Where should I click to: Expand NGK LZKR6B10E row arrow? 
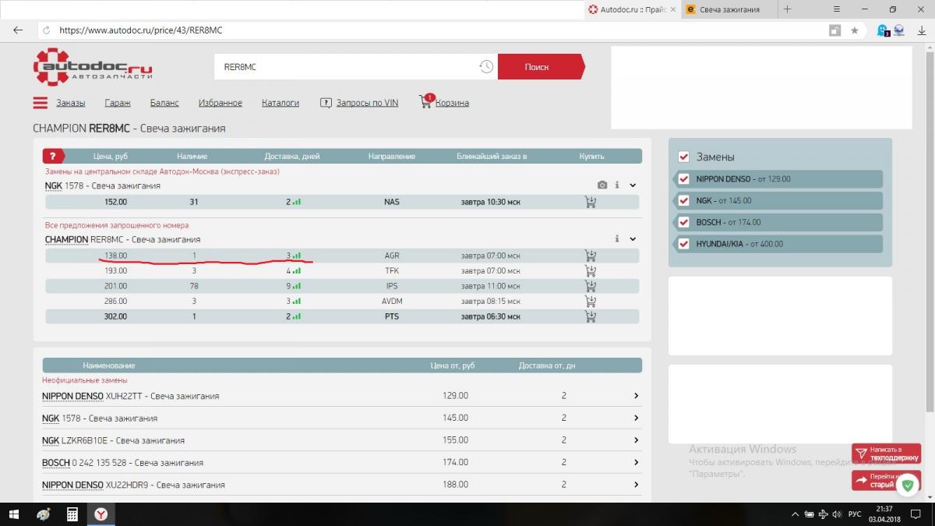click(636, 440)
